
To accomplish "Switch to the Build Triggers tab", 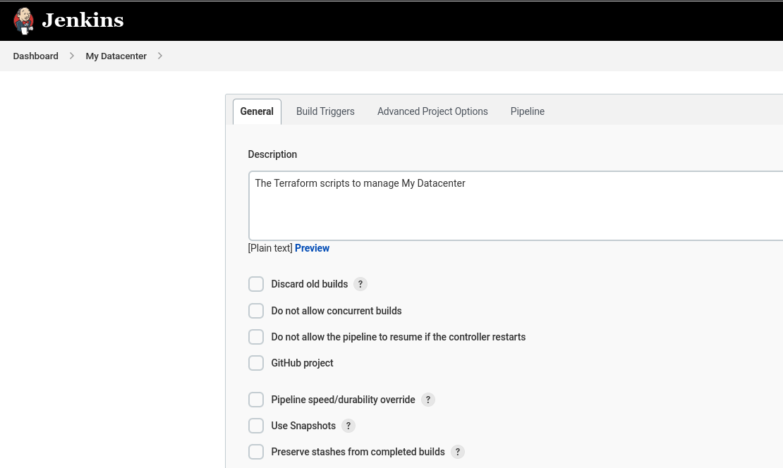I will (x=325, y=111).
